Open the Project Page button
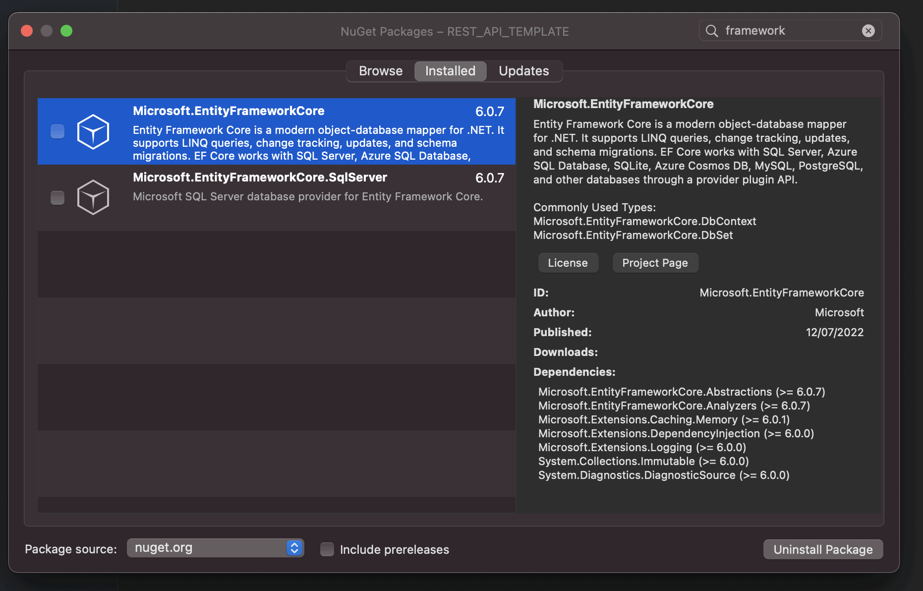Image resolution: width=923 pixels, height=591 pixels. (x=655, y=263)
